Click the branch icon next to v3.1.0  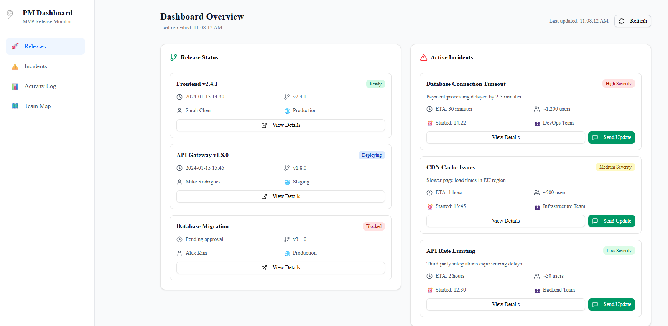click(287, 239)
